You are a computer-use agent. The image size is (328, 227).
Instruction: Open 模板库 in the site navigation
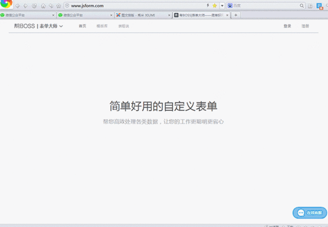click(x=102, y=26)
